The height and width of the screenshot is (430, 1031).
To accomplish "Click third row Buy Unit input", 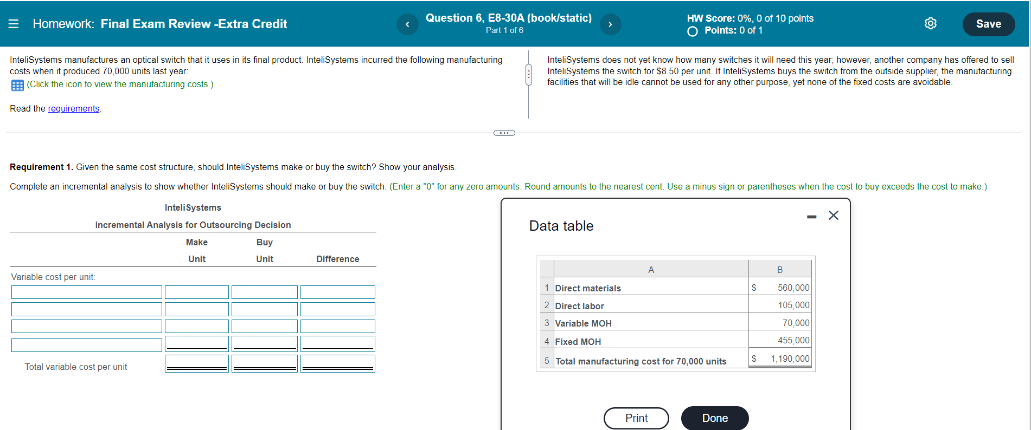I will [x=265, y=326].
